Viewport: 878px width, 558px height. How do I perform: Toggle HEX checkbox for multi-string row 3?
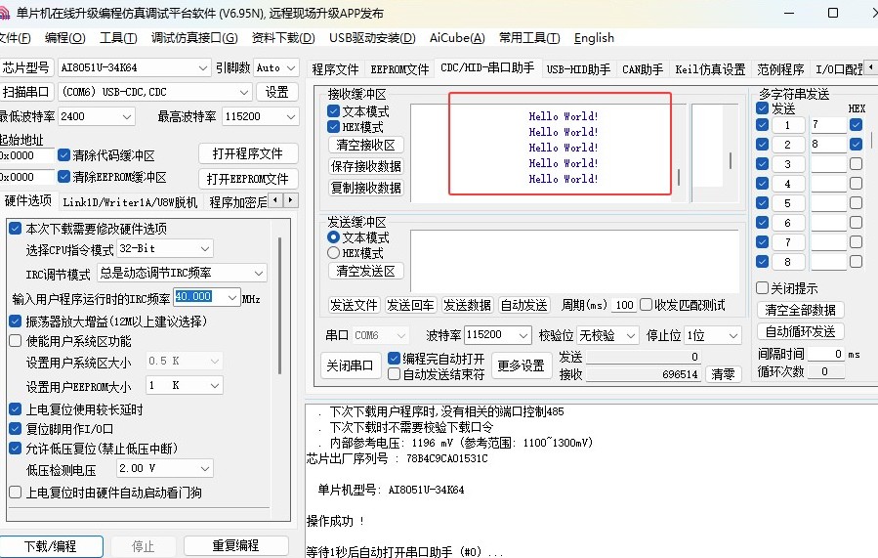coord(856,163)
